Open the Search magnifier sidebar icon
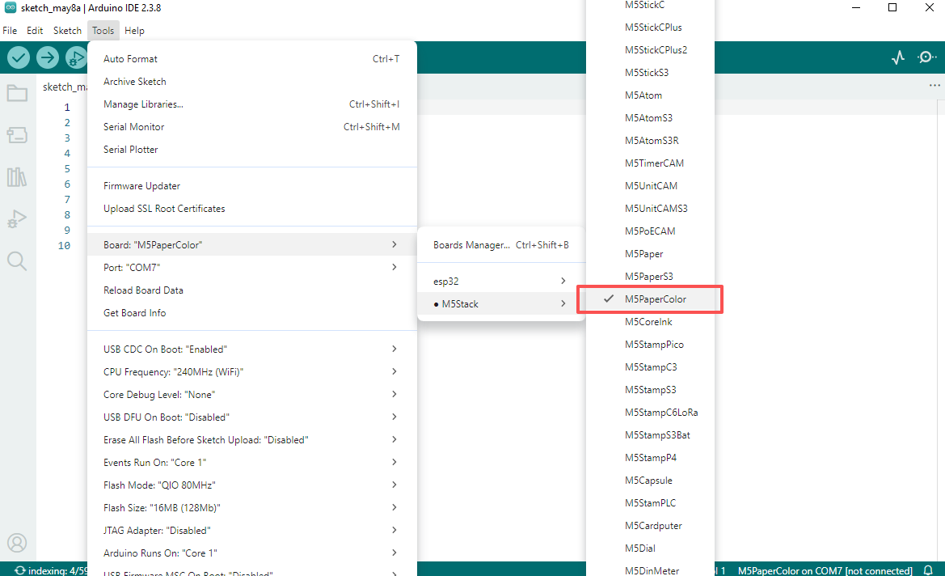This screenshot has height=576, width=945. pos(17,261)
